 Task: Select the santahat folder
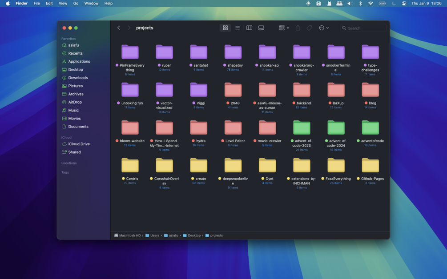(x=198, y=52)
